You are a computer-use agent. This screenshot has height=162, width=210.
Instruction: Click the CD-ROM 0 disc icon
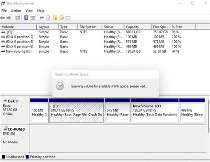[5, 128]
